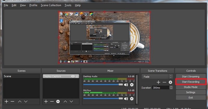
Task: Open source properties gear icon
Action: [58, 101]
